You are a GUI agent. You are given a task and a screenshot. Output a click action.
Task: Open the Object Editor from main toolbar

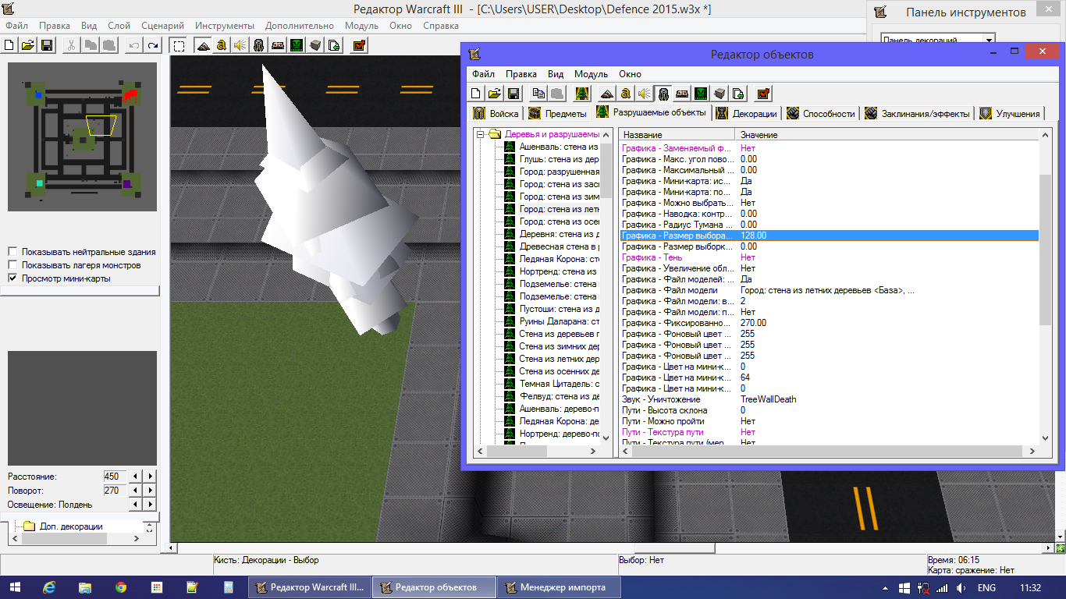tap(259, 45)
